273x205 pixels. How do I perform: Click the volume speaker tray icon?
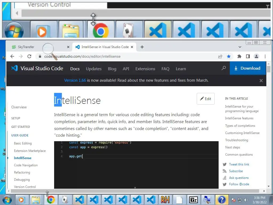[246, 200]
